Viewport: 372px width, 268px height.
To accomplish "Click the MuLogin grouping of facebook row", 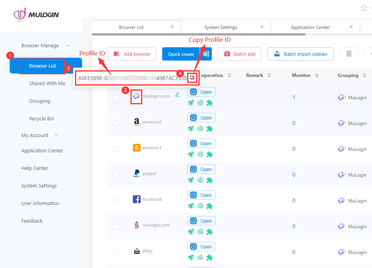I will (x=352, y=201).
